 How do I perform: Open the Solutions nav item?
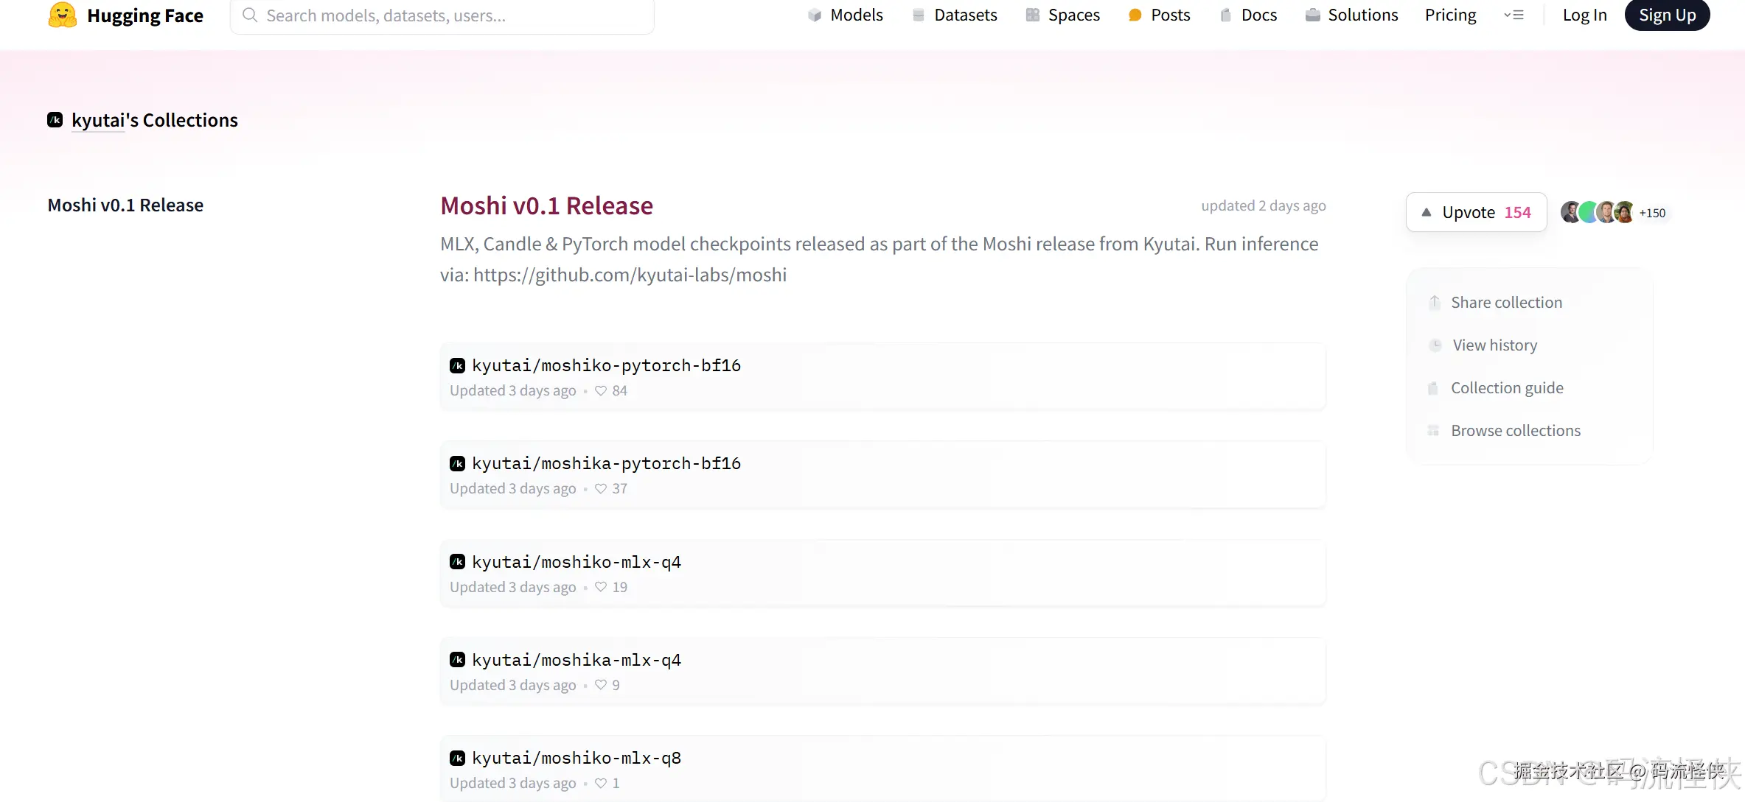point(1351,15)
